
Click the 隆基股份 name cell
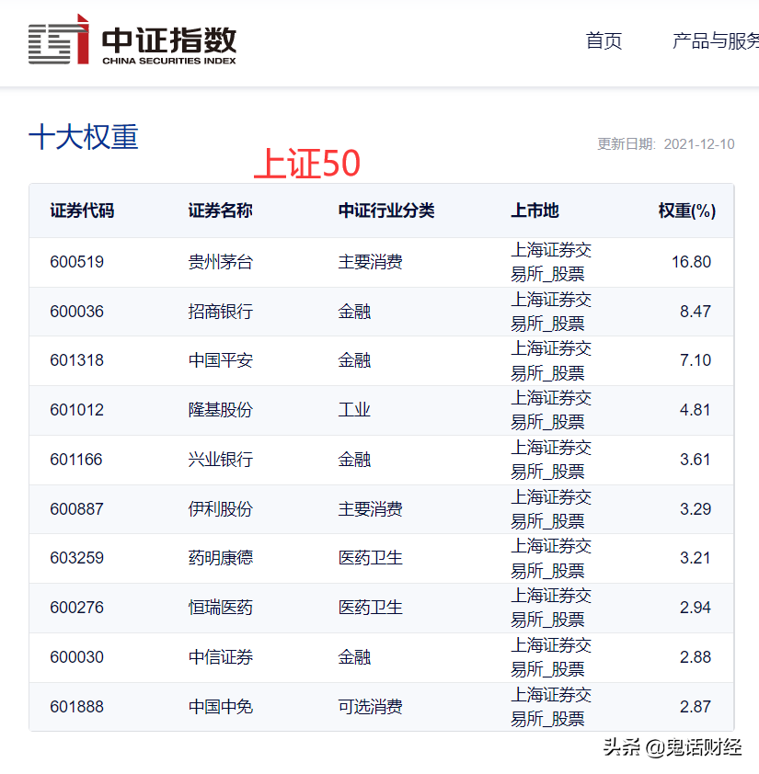point(221,410)
